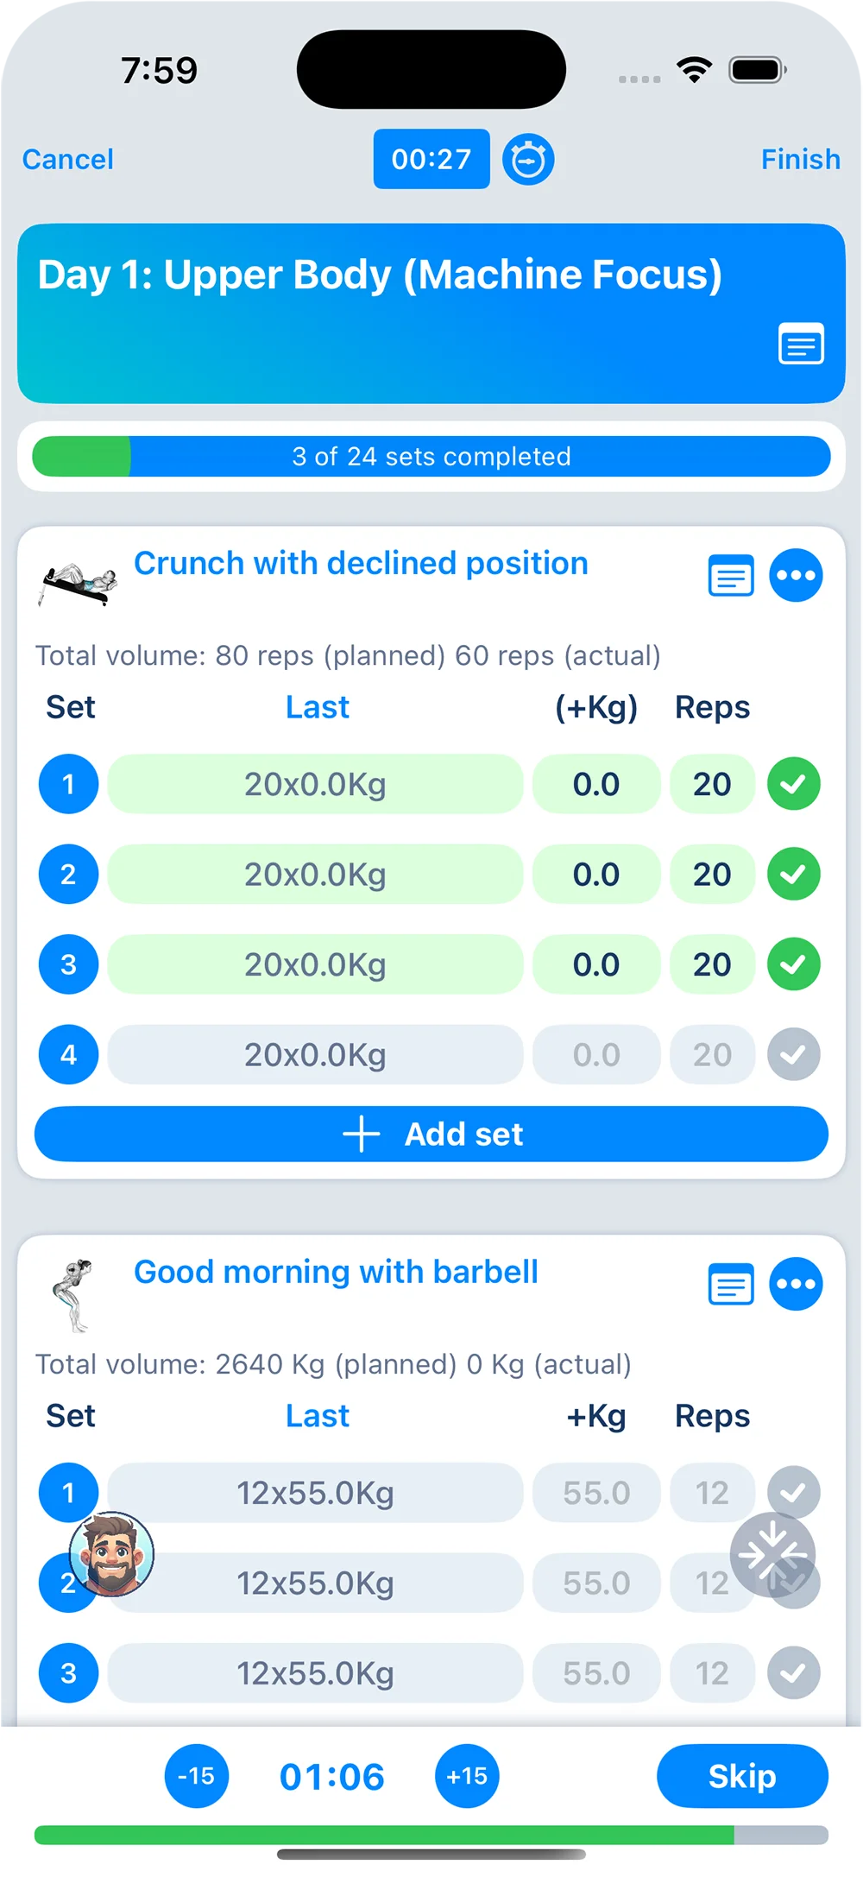
Task: Skip the rest timer
Action: (x=742, y=1776)
